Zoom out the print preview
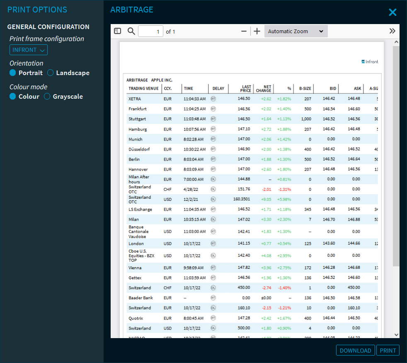This screenshot has height=363, width=407. click(244, 31)
